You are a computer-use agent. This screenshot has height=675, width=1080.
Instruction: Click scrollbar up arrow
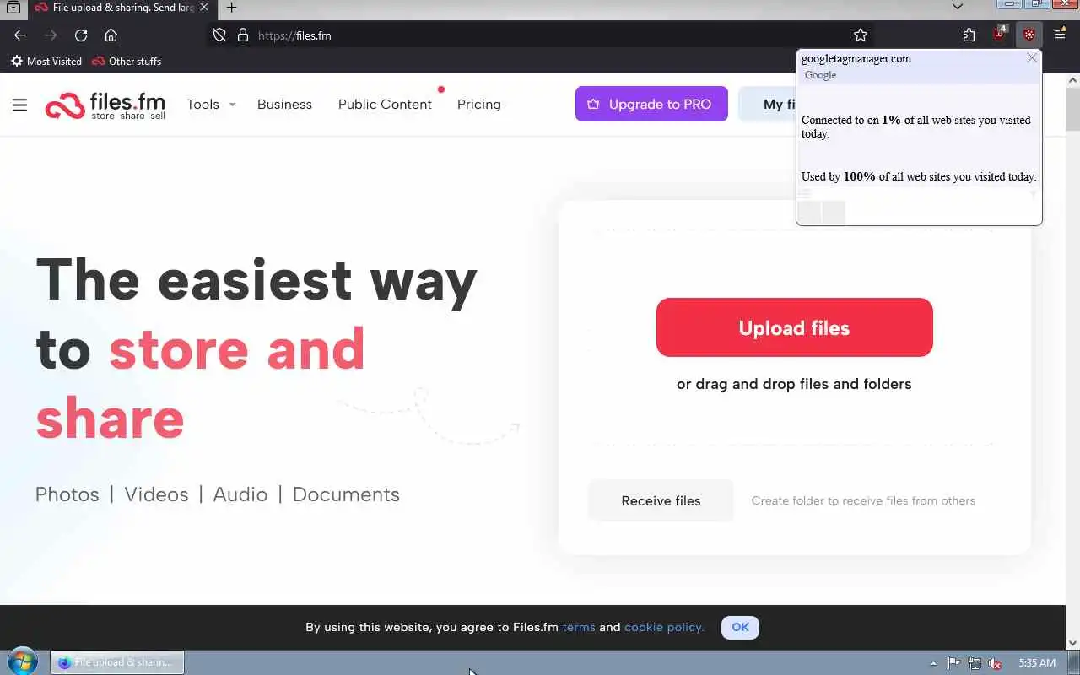1072,80
